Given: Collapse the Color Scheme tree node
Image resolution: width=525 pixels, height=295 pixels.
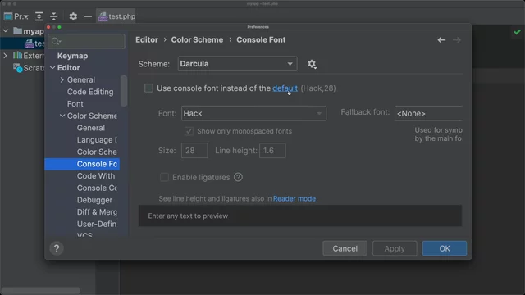Looking at the screenshot, I should tap(62, 116).
